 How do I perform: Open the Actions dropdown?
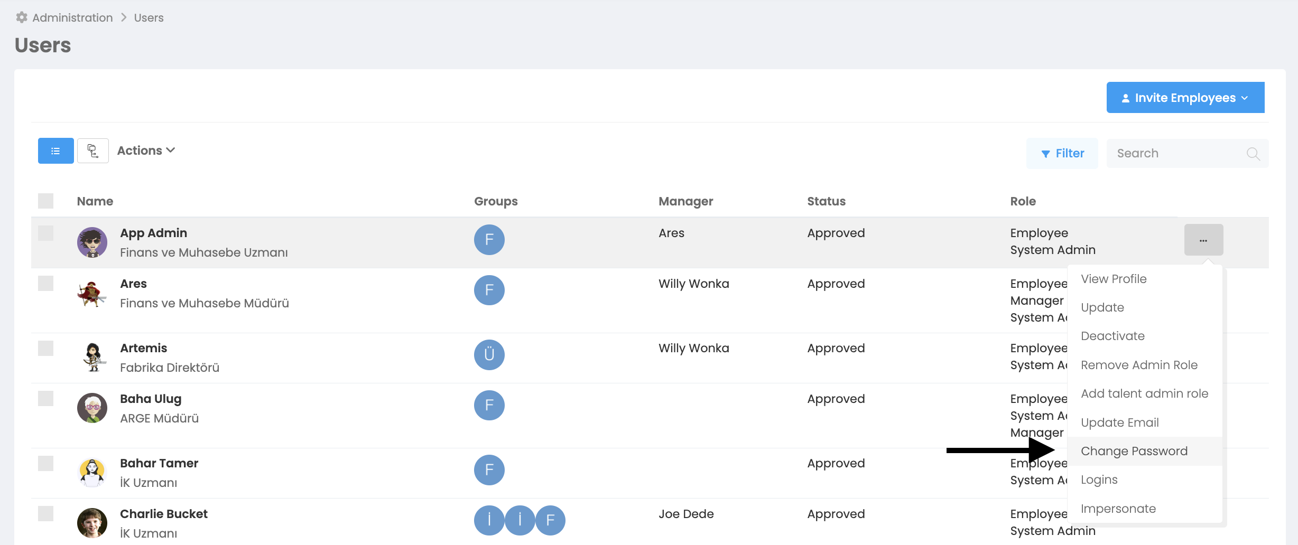pos(146,151)
